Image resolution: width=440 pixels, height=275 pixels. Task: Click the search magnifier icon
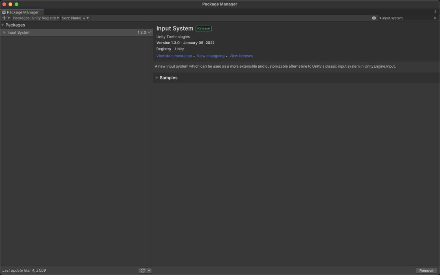point(381,18)
